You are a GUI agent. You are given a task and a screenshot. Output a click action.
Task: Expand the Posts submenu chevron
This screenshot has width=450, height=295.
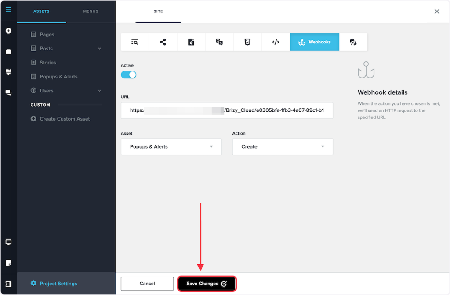pos(99,49)
